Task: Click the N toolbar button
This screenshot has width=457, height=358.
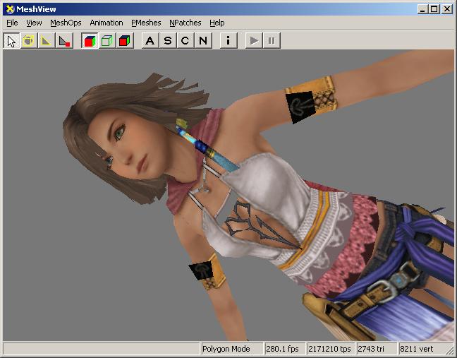Action: pos(203,40)
